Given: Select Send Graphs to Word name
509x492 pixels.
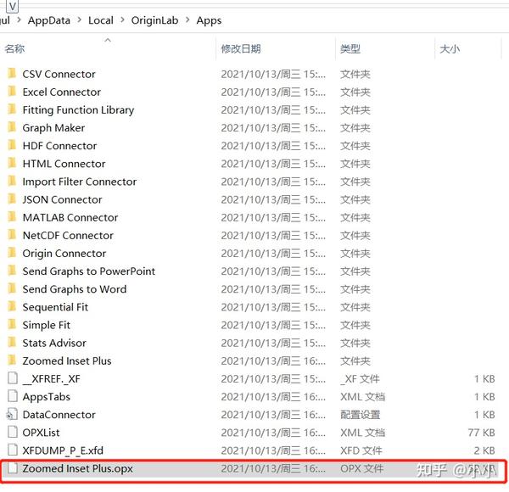Looking at the screenshot, I should pos(75,289).
